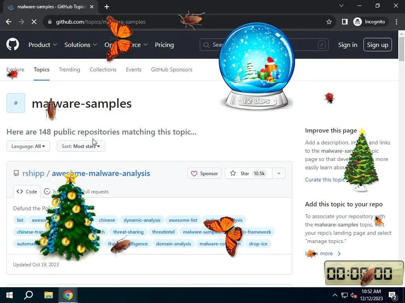Expand the Product navigation menu
The image size is (405, 303).
43,45
